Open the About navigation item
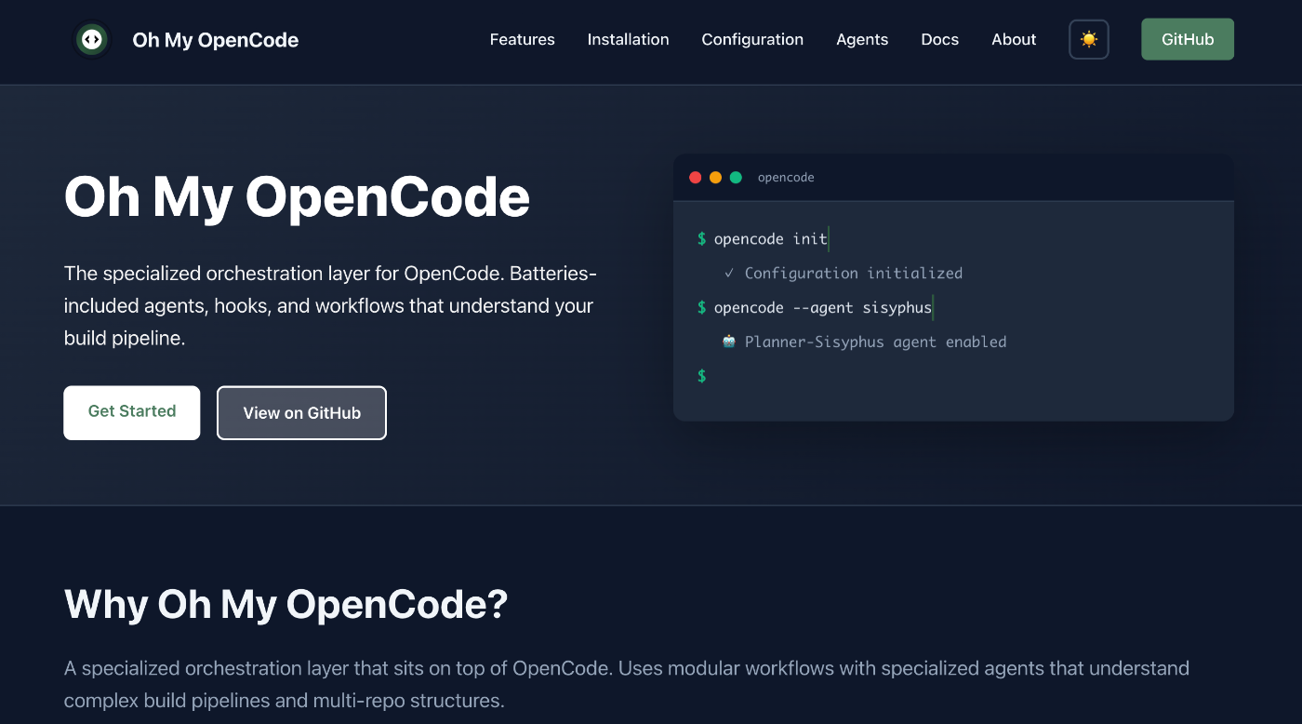Screen dimensions: 1302x724 [1014, 39]
